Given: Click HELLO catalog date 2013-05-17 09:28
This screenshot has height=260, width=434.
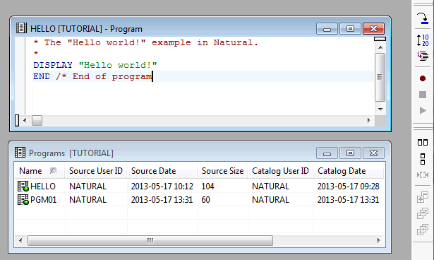Looking at the screenshot, I should point(348,187).
